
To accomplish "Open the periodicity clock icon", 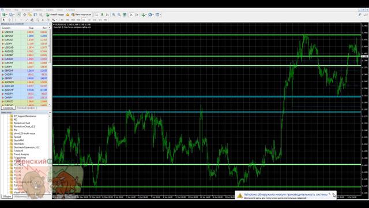I will pyautogui.click(x=150, y=14).
